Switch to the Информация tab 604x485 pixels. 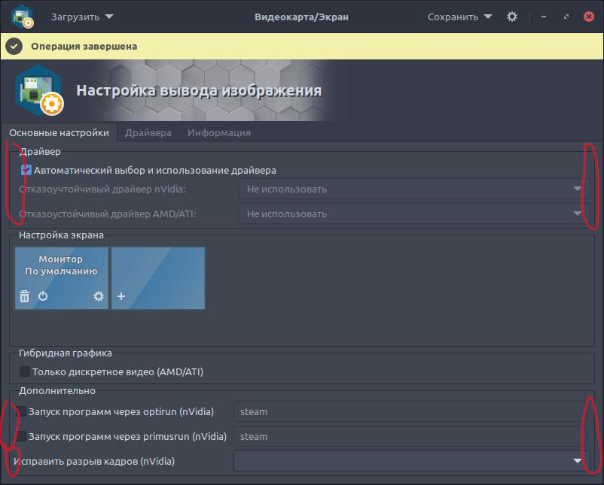point(219,133)
